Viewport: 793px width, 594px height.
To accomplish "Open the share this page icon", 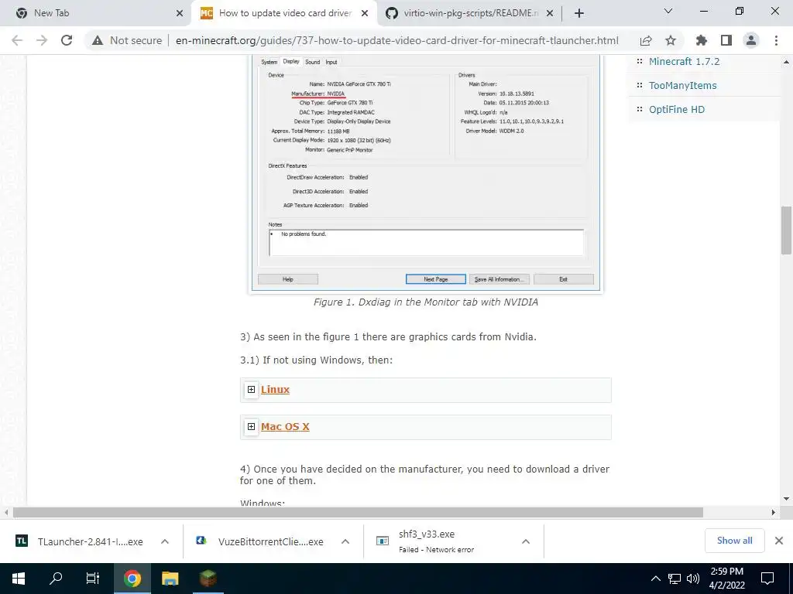I will [x=645, y=40].
